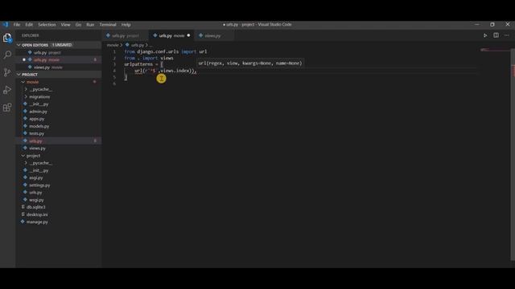Image resolution: width=515 pixels, height=289 pixels.
Task: Restore down the Visual Studio Code window
Action: (x=492, y=25)
